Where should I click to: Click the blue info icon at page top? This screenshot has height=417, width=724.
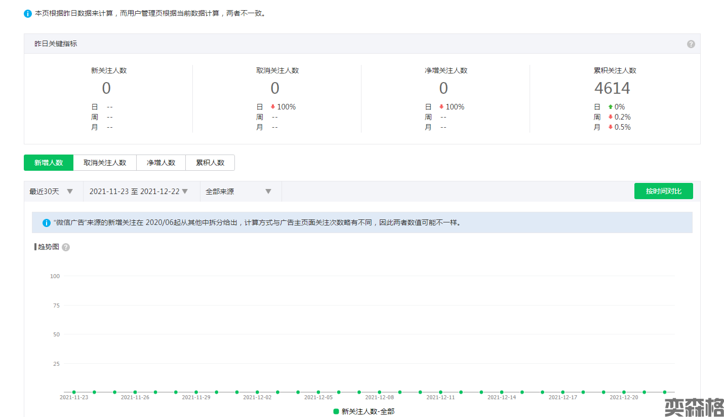tap(28, 14)
